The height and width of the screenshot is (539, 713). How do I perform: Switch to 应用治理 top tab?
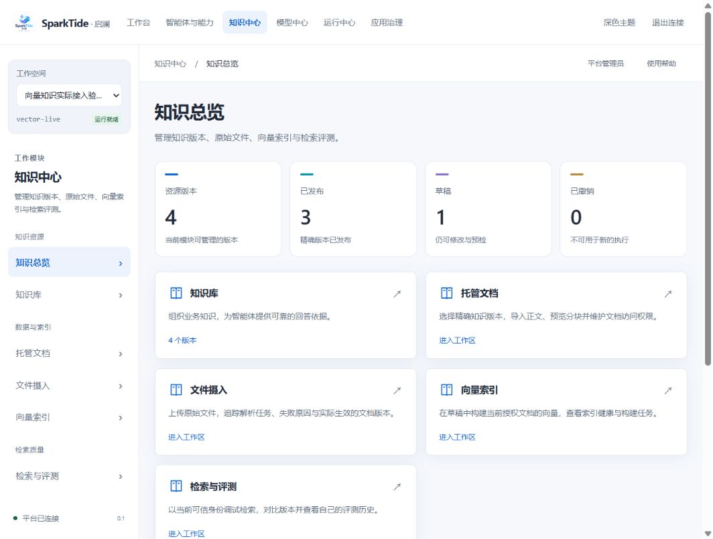387,22
